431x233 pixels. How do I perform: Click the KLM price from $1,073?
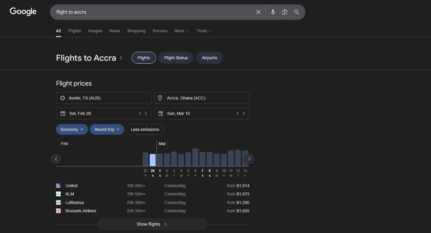[238, 194]
